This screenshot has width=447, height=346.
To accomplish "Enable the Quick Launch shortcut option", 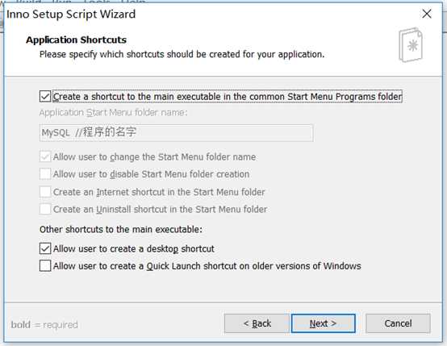I will [45, 265].
